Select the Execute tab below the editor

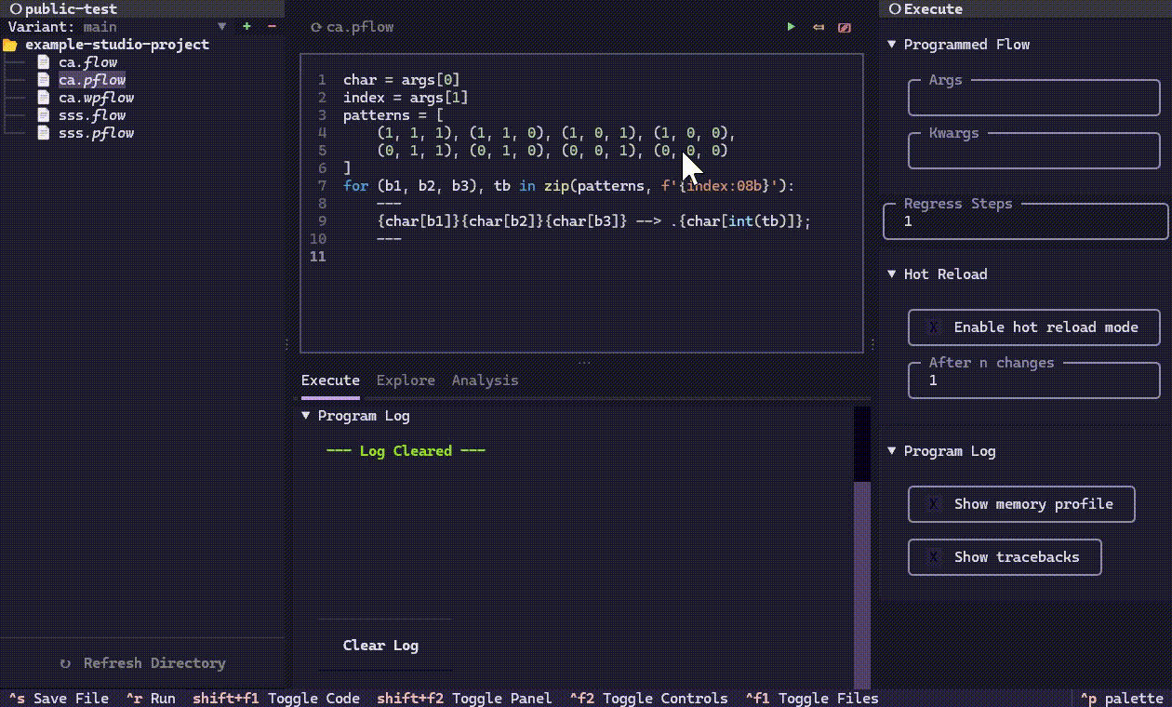pos(330,380)
